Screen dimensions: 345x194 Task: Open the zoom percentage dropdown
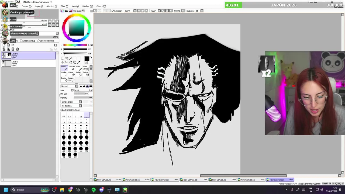pos(135,11)
